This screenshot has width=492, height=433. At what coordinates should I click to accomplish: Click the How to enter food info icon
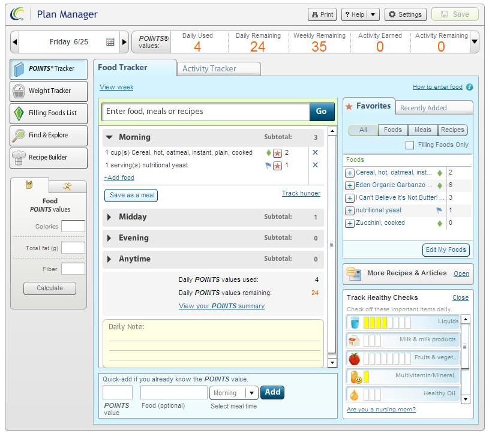click(x=469, y=87)
